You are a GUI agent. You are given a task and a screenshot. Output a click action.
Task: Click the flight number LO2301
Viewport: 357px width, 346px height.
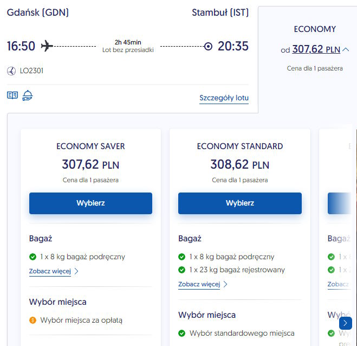coord(31,71)
